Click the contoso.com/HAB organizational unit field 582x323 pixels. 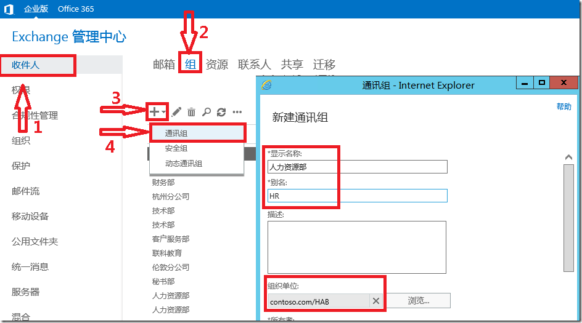click(319, 301)
